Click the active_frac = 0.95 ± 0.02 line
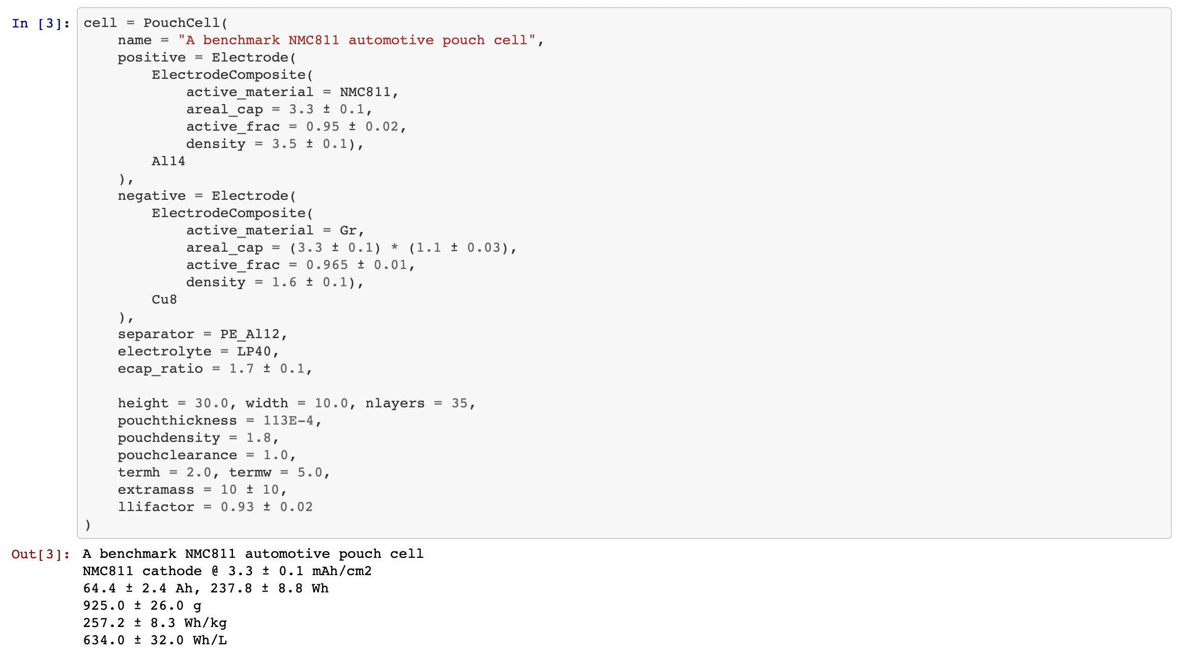 pos(296,127)
